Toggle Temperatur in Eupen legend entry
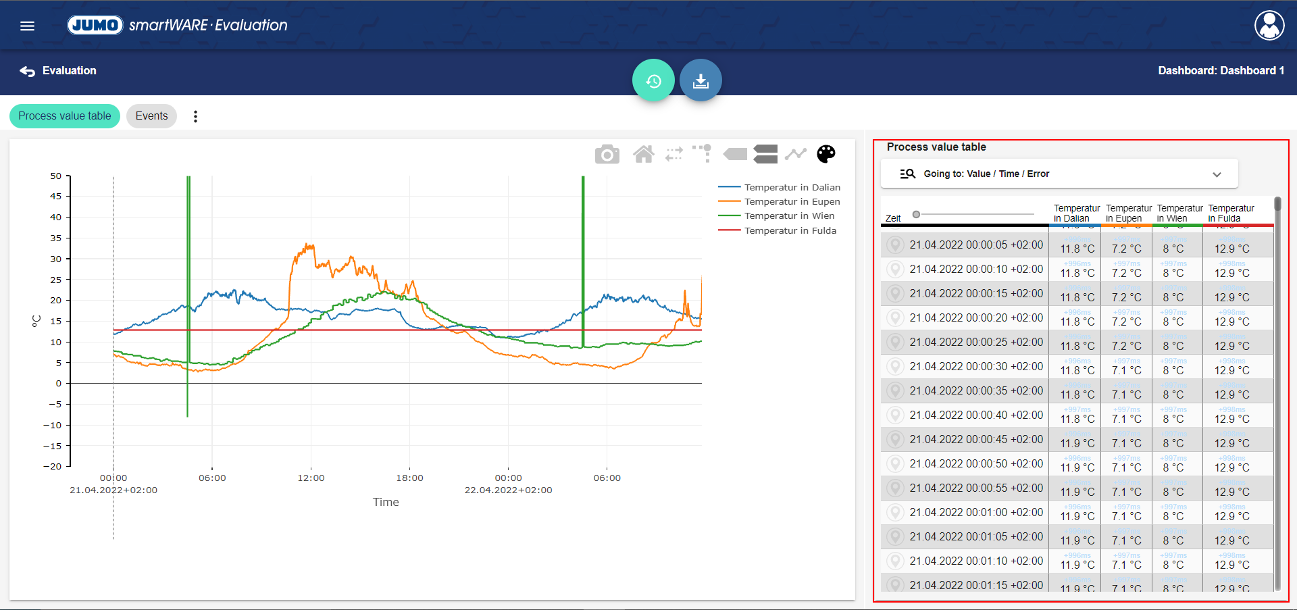Viewport: 1297px width, 610px height. (792, 201)
